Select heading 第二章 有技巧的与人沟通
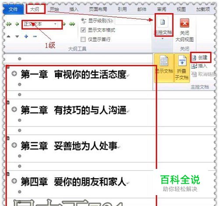The width and height of the screenshot is (219, 206). (74, 110)
